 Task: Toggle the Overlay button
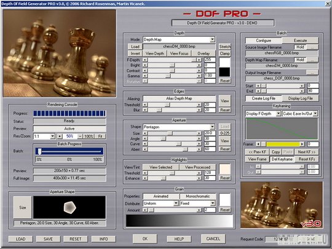(x=204, y=53)
